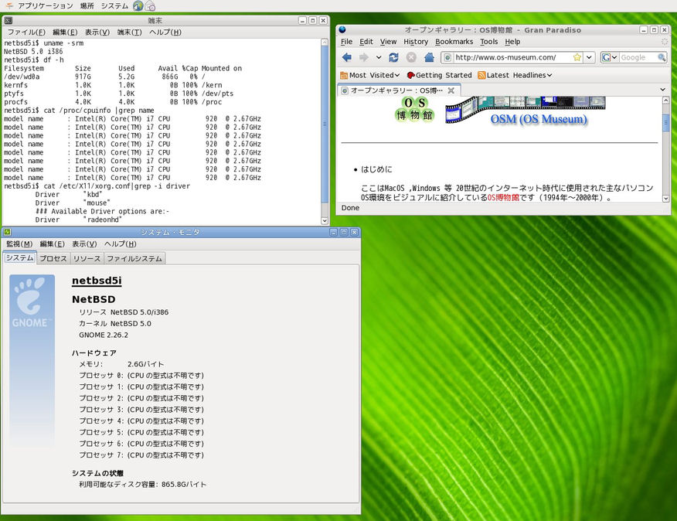Click the Getting Started bookmark icon
Image resolution: width=677 pixels, height=521 pixels.
coord(410,75)
